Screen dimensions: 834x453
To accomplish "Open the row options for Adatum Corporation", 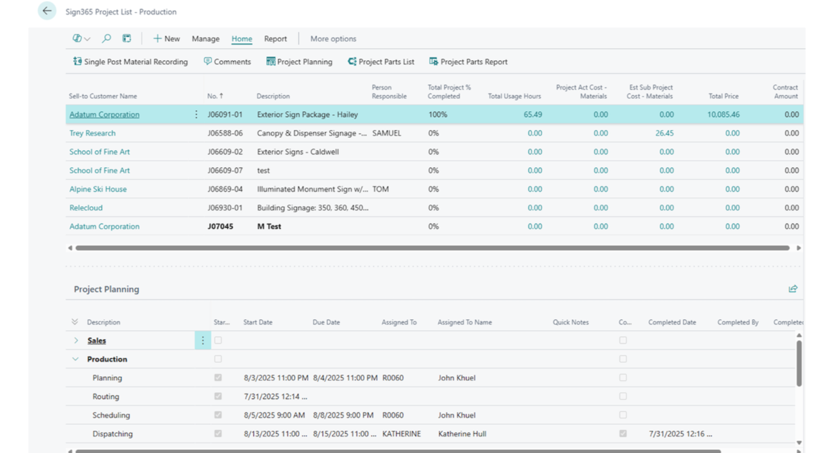I will pos(196,114).
